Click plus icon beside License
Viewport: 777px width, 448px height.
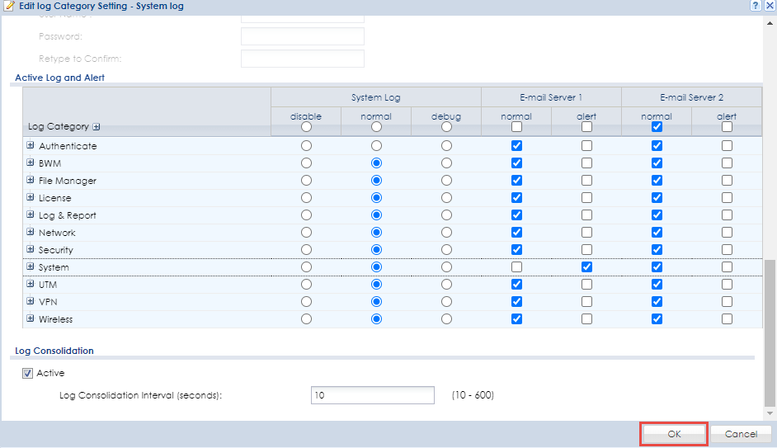[31, 198]
